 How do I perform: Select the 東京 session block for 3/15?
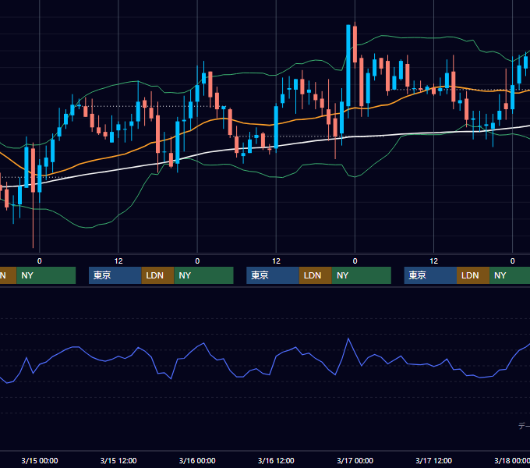[115, 275]
